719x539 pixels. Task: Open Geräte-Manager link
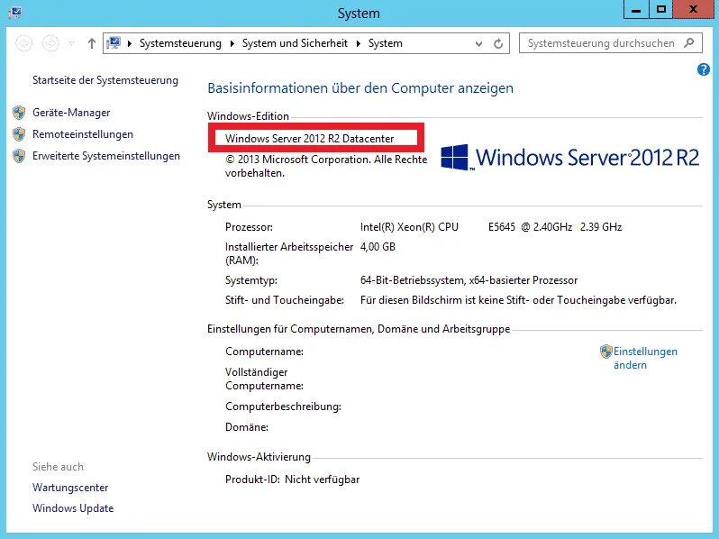(71, 113)
